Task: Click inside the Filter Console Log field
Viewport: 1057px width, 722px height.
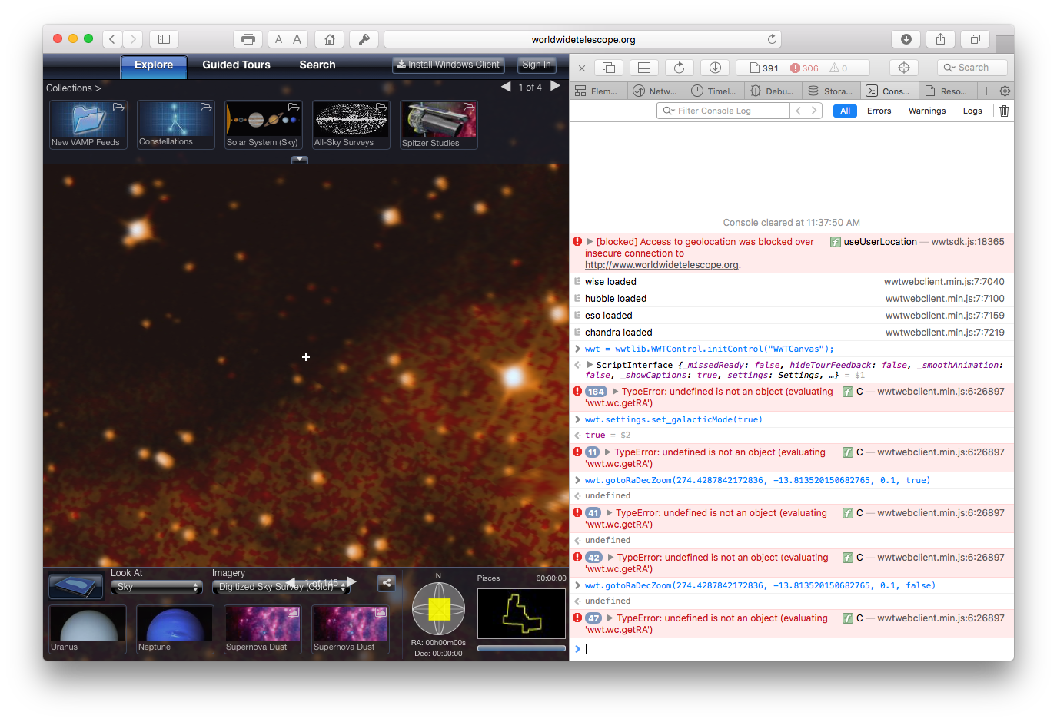Action: [723, 110]
